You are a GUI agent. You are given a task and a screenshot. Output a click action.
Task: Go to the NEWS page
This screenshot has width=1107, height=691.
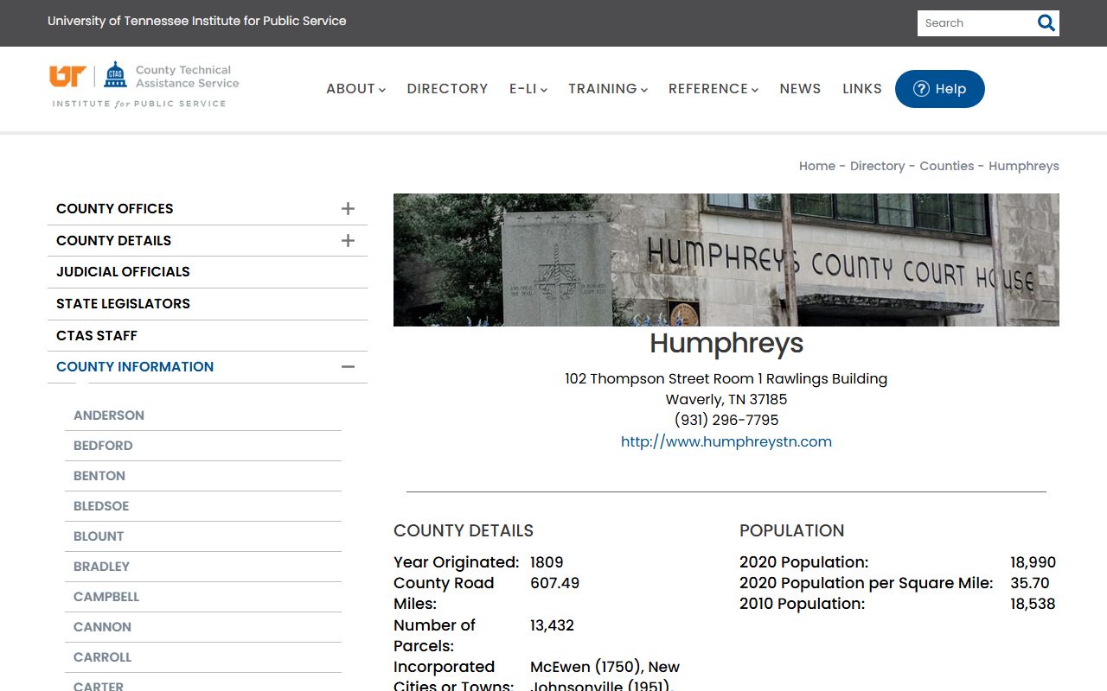pyautogui.click(x=800, y=89)
